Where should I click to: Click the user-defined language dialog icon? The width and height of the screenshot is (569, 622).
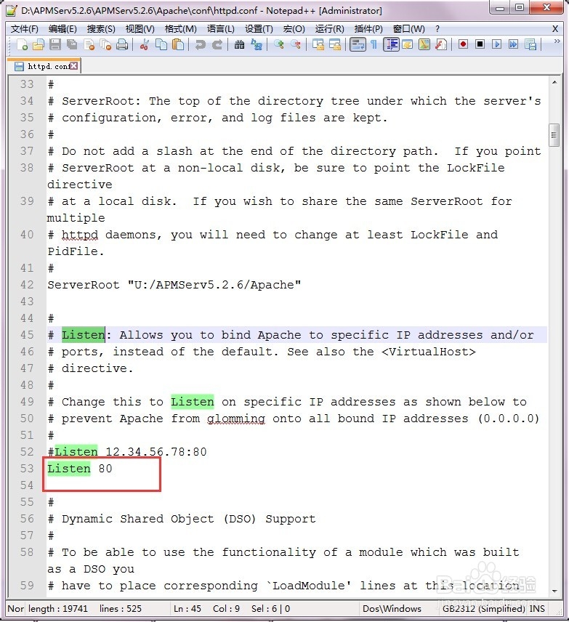pos(407,44)
